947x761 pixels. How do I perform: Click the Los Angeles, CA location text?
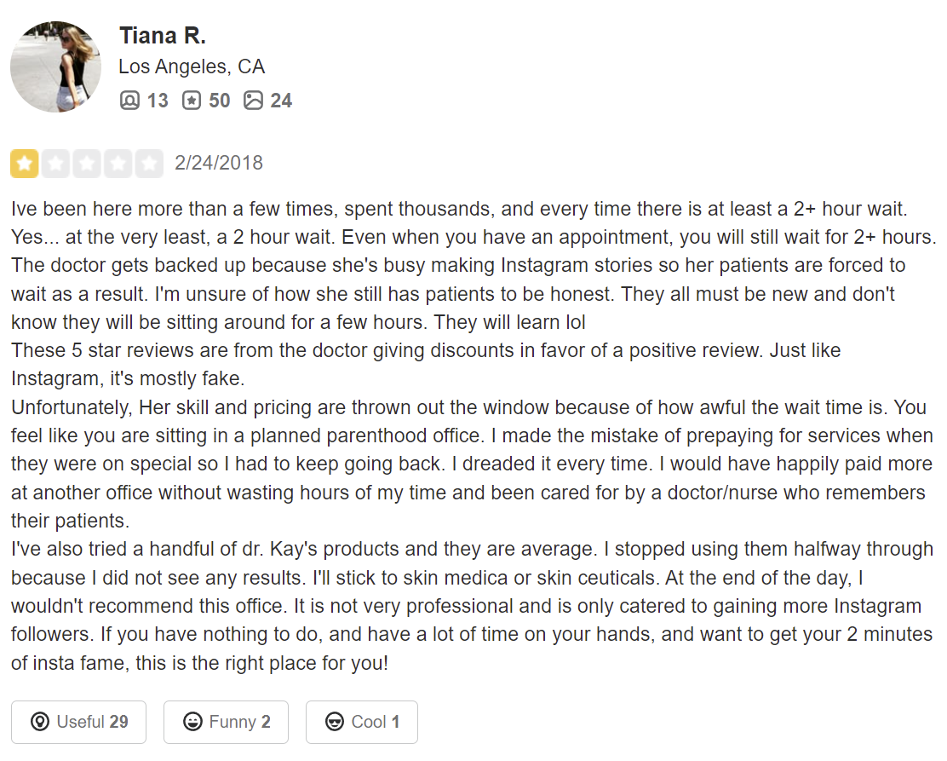[x=192, y=66]
